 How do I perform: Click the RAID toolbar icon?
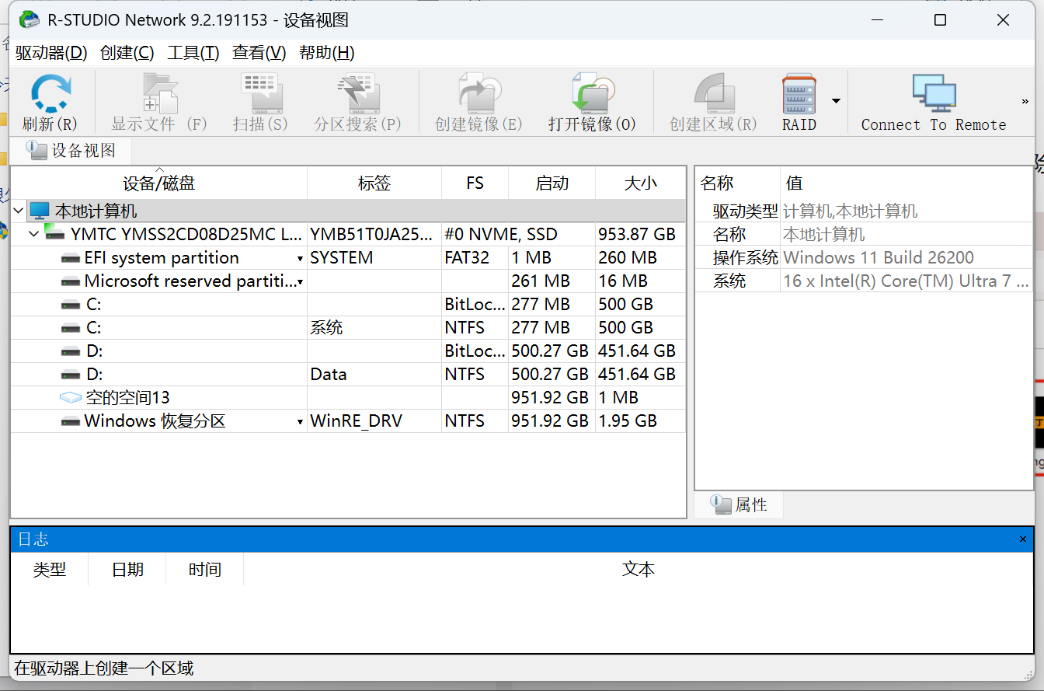799,94
